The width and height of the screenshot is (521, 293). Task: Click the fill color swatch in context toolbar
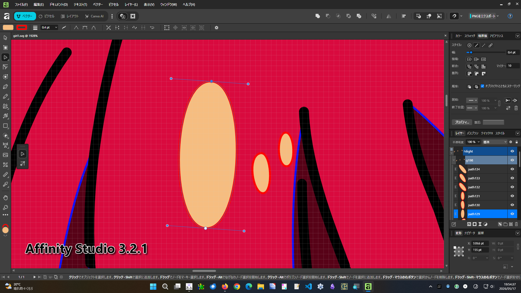[8, 28]
